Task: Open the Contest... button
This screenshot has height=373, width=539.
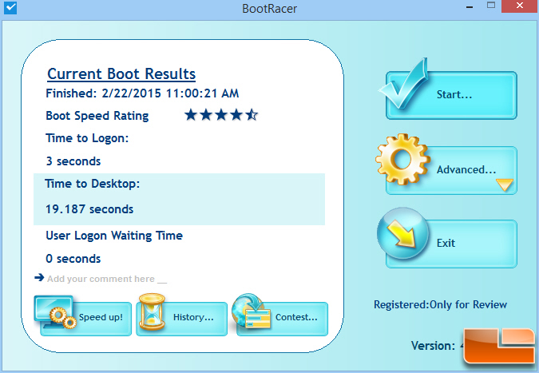Action: [282, 319]
